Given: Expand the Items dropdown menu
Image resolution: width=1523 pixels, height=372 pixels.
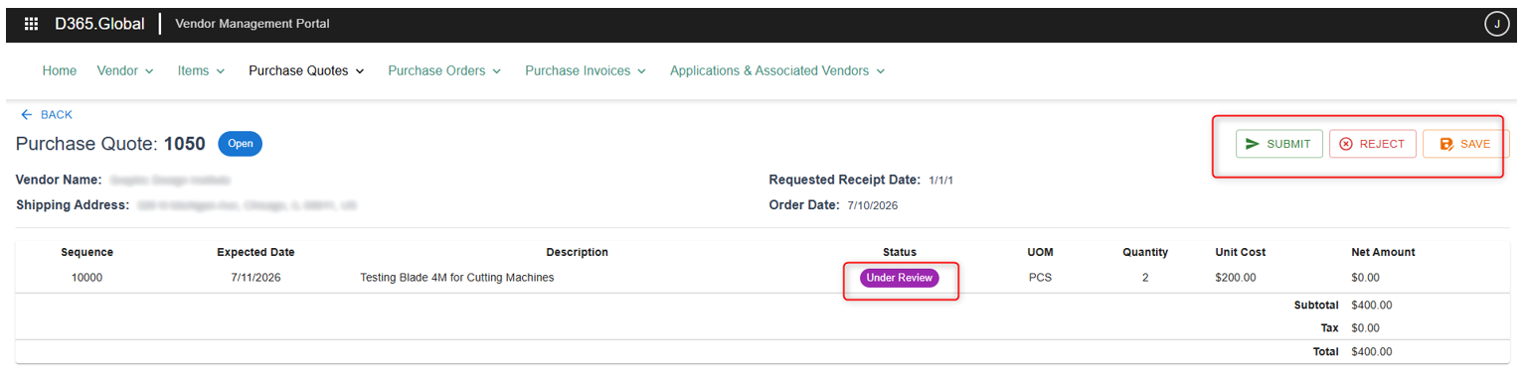Looking at the screenshot, I should (x=201, y=71).
